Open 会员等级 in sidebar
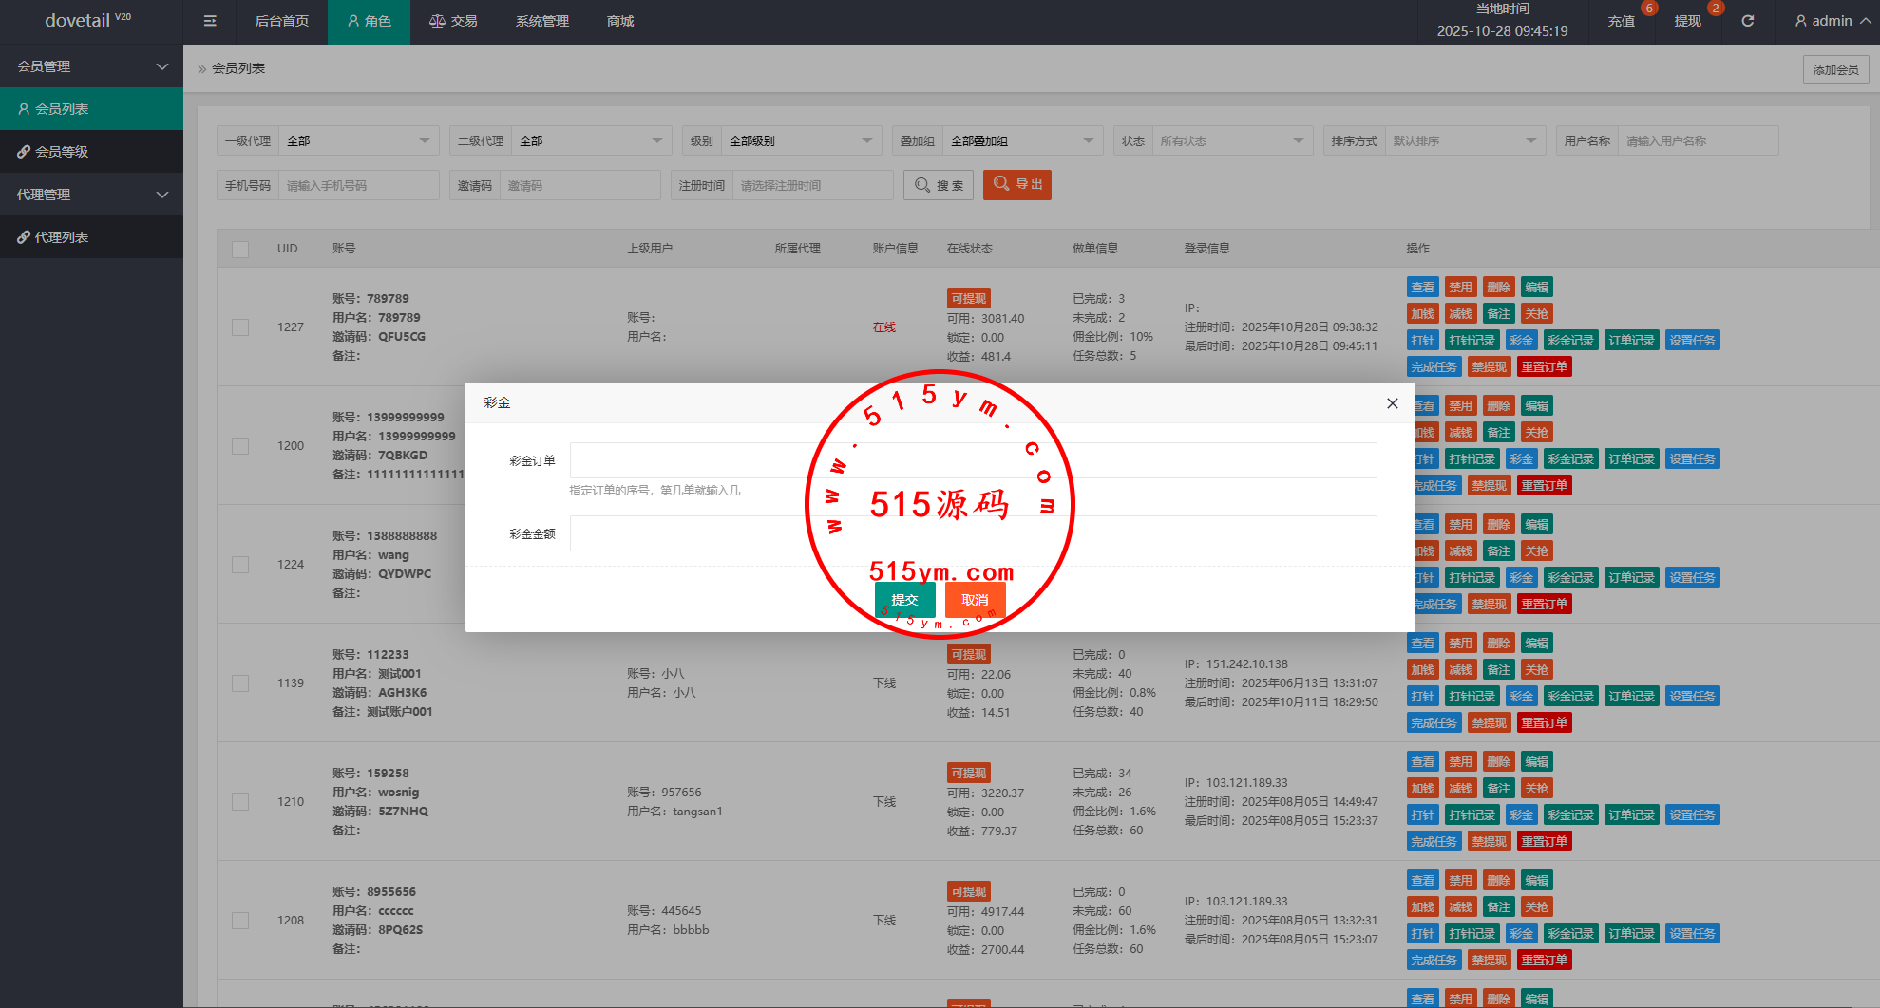1880x1008 pixels. click(91, 152)
